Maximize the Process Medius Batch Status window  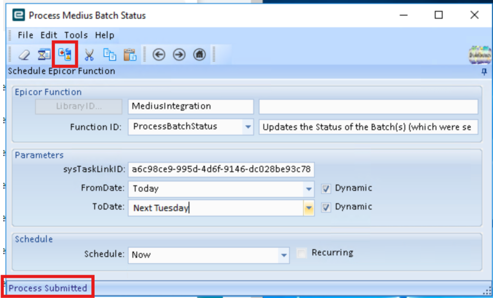click(x=438, y=15)
